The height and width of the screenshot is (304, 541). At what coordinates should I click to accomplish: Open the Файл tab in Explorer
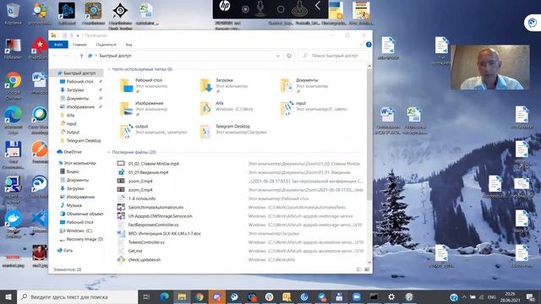pos(58,45)
